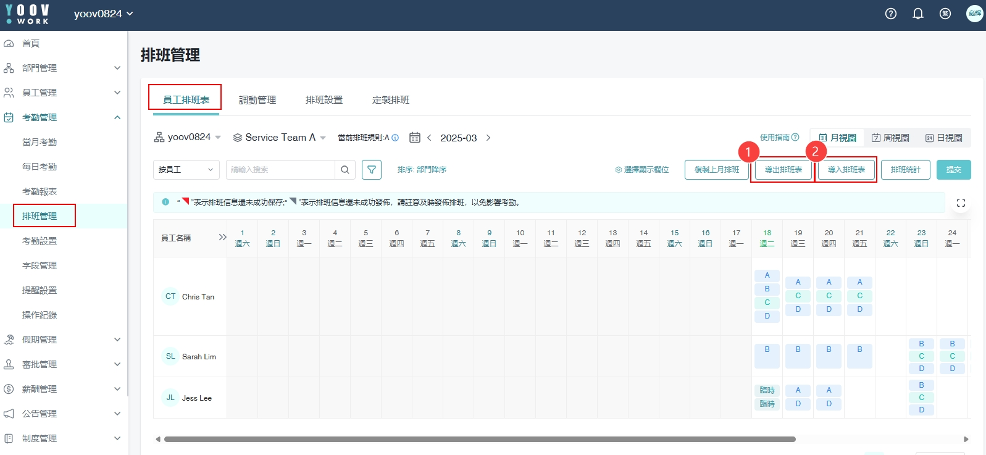Viewport: 986px width, 455px height.
Task: Click the 提交 submit button
Action: (953, 170)
